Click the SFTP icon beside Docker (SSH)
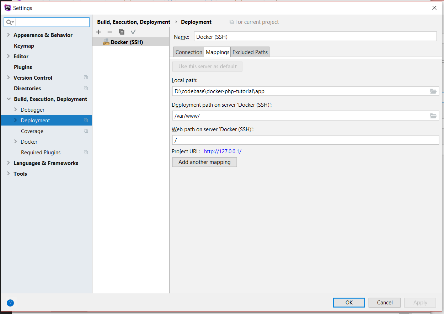The image size is (444, 314). point(106,42)
